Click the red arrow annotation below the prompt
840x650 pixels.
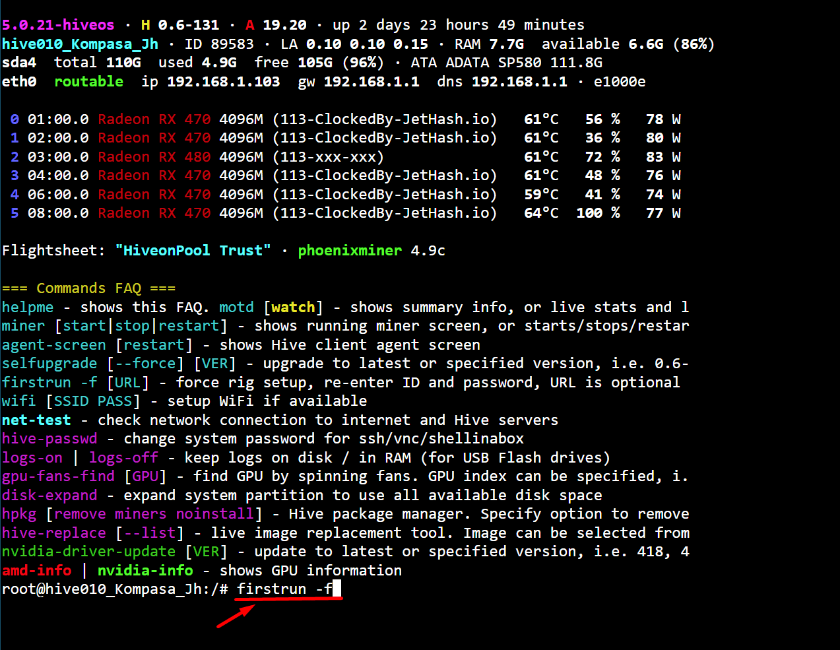[236, 617]
